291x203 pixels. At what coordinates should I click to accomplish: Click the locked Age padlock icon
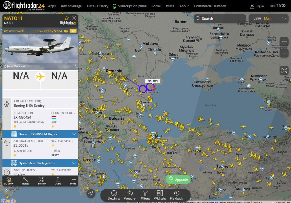(x=53, y=126)
